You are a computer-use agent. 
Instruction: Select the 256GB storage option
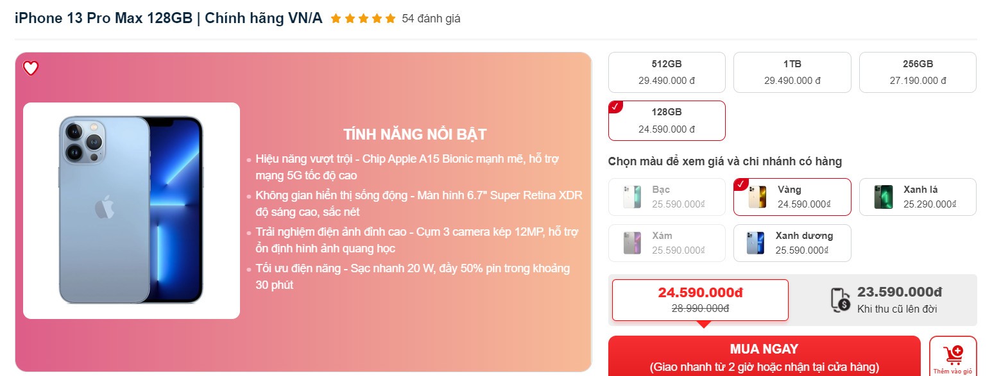918,72
